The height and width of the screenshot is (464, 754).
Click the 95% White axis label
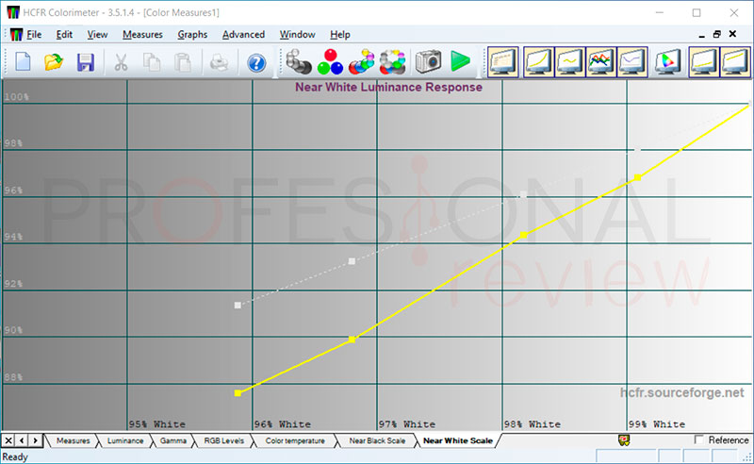156,424
